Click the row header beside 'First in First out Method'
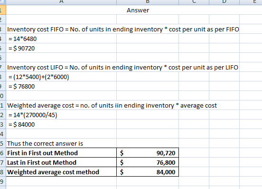The height and width of the screenshot is (189, 262). pyautogui.click(x=3, y=153)
